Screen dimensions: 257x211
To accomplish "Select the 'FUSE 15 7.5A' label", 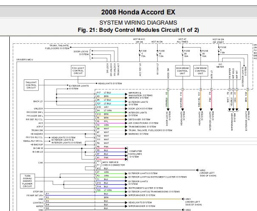I will pyautogui.click(x=161, y=53).
